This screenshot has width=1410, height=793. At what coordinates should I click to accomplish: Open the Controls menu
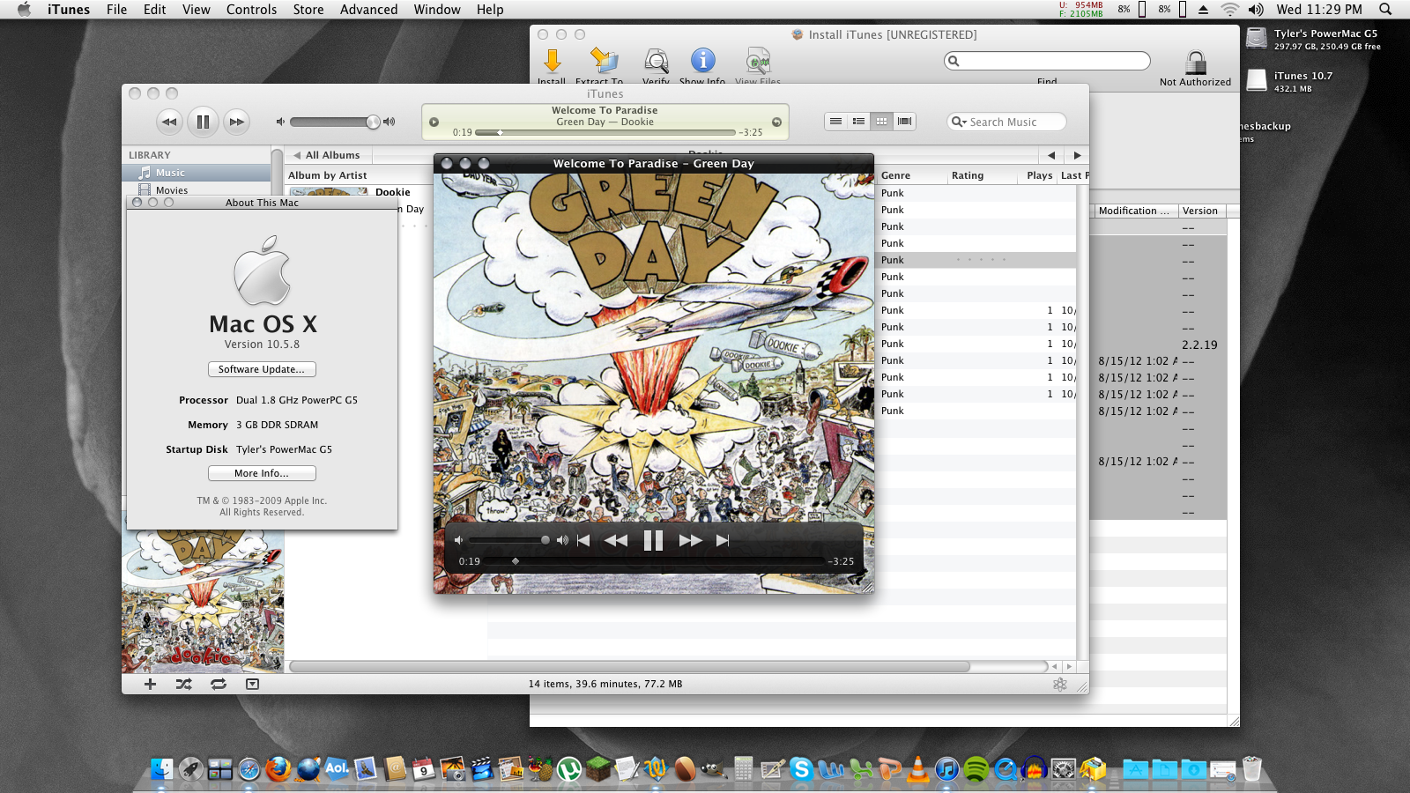tap(251, 10)
